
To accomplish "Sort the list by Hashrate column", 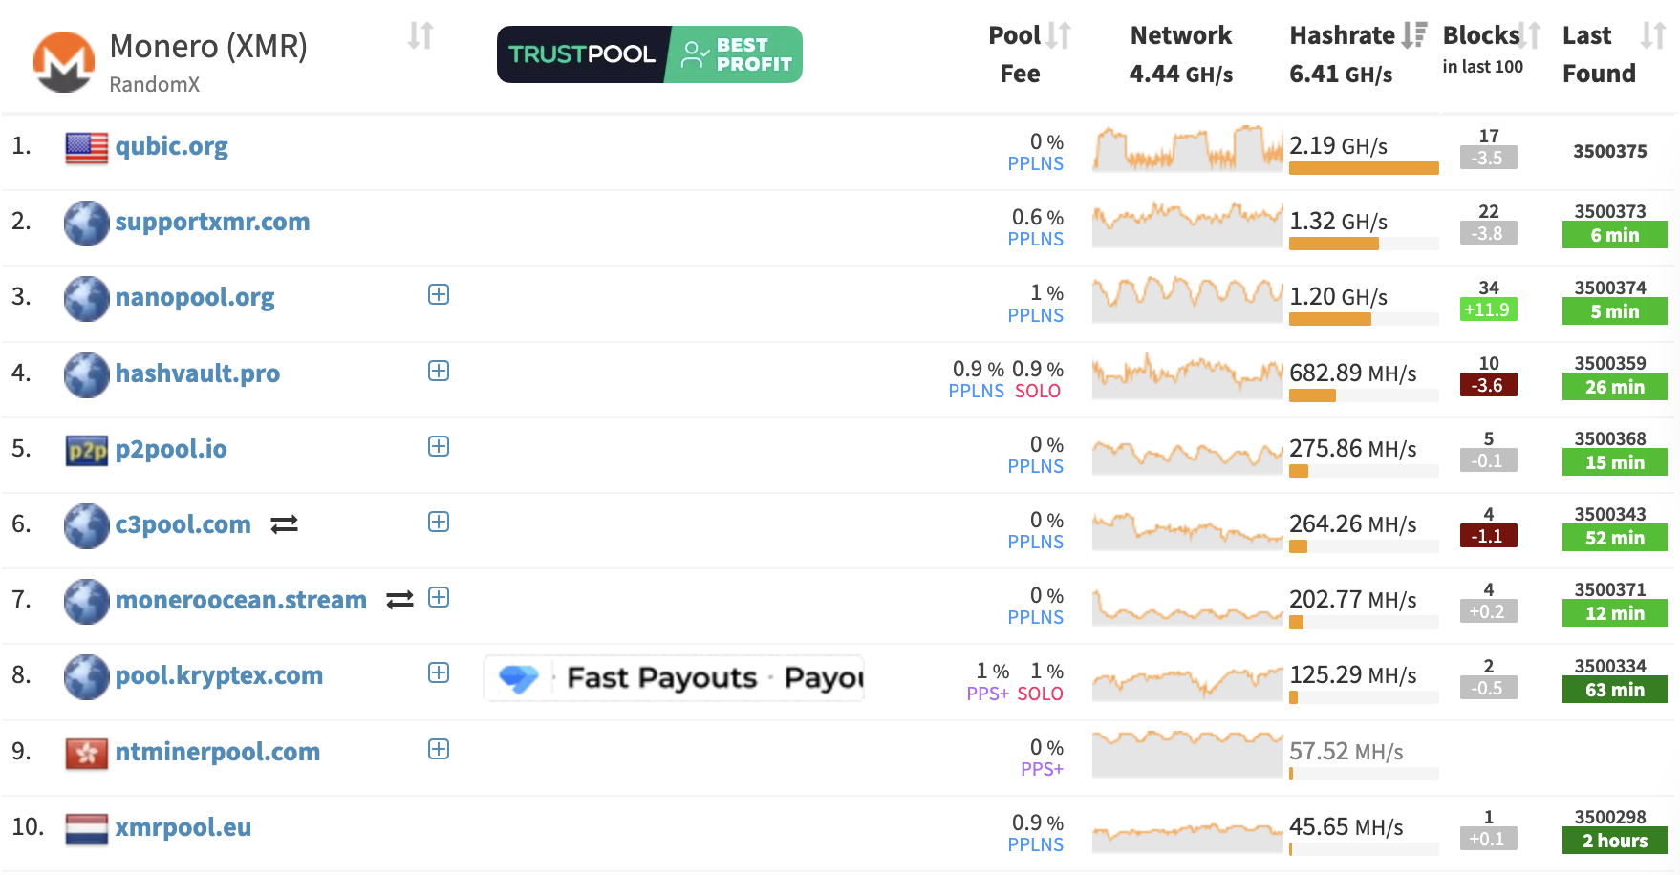I will point(1413,36).
